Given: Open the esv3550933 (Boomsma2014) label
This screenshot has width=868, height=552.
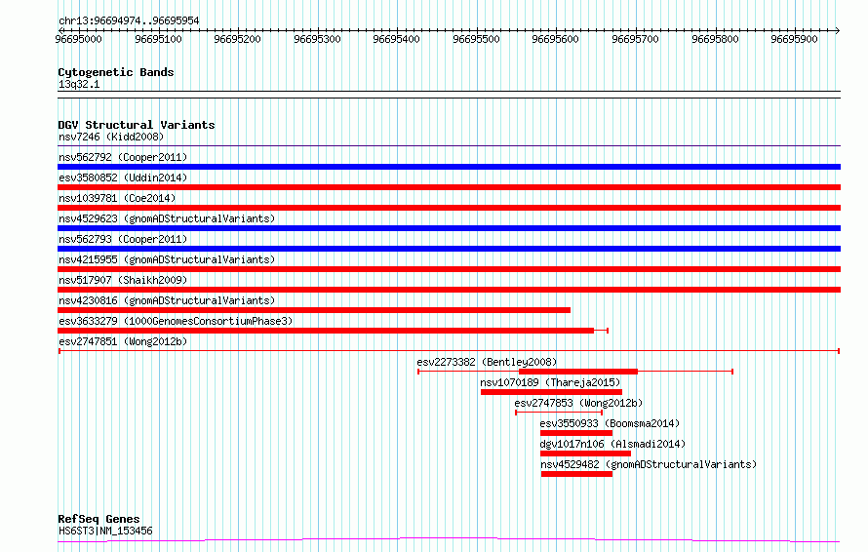Looking at the screenshot, I should click(610, 423).
